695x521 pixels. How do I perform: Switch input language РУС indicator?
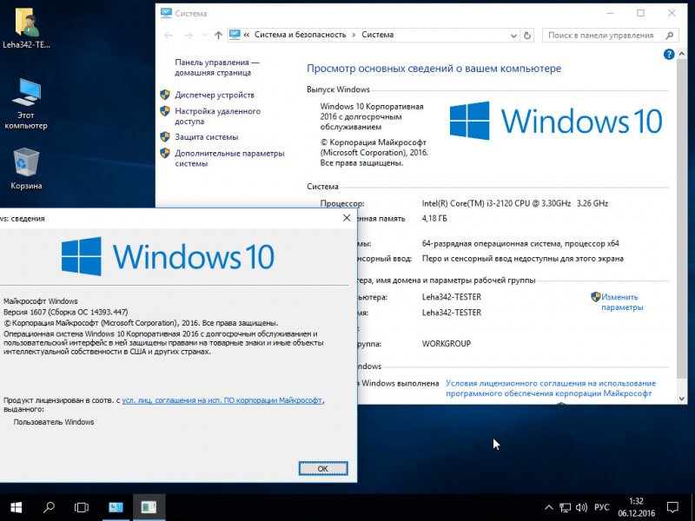click(x=601, y=507)
